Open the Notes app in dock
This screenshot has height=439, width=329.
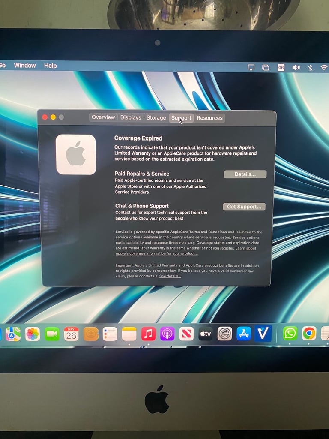[129, 334]
